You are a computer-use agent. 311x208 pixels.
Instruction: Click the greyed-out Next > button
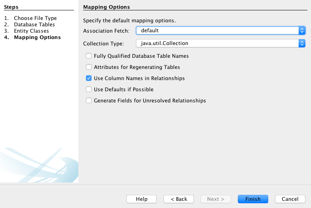[x=215, y=199]
